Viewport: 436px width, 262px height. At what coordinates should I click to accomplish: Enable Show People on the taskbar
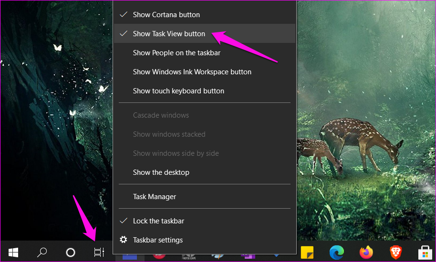tap(176, 53)
